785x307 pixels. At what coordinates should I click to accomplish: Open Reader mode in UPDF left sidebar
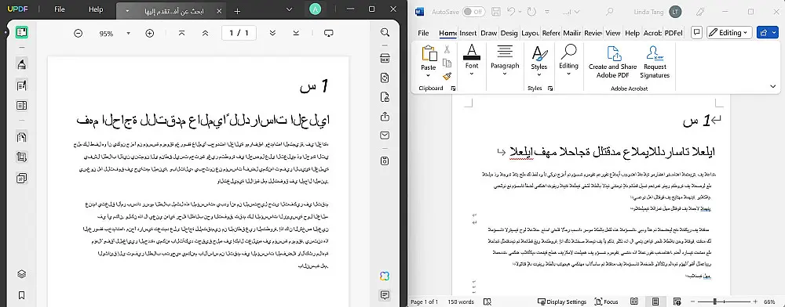pos(21,32)
